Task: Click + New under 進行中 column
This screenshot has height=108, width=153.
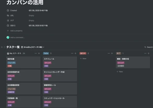Action: tap(83, 58)
